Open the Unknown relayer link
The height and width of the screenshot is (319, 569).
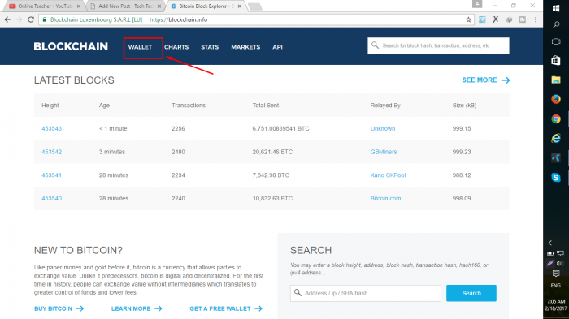tap(383, 129)
